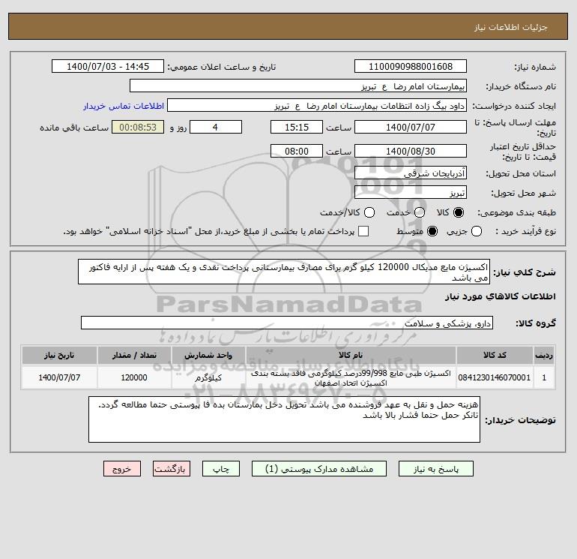Viewport: 577px width, 559px height.
Task: Click the کد کالا column header
Action: [x=495, y=355]
